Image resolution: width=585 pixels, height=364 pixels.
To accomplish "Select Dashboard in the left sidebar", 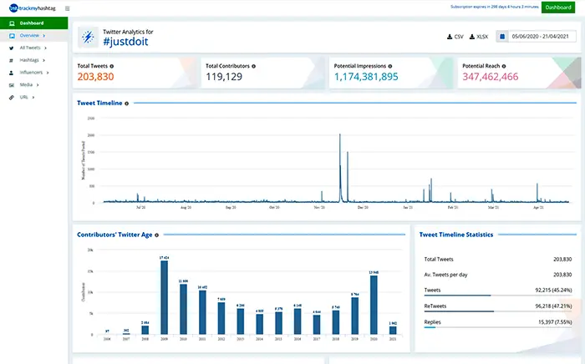I will click(x=32, y=23).
